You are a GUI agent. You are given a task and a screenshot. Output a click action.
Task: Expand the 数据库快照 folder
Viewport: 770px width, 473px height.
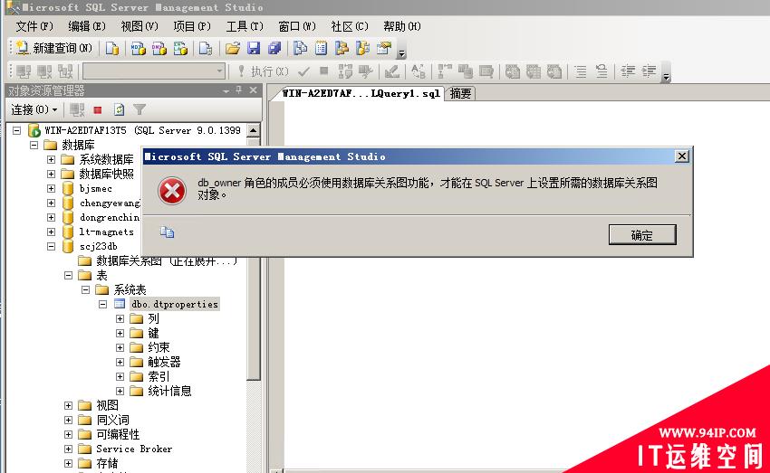coord(51,174)
